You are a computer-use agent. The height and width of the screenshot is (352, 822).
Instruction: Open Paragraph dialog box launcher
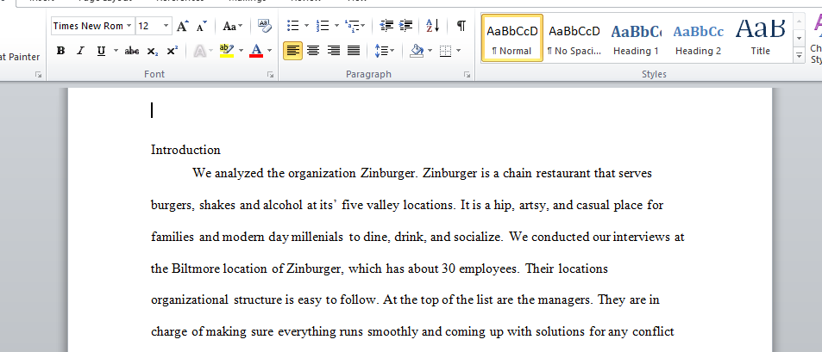[x=467, y=75]
